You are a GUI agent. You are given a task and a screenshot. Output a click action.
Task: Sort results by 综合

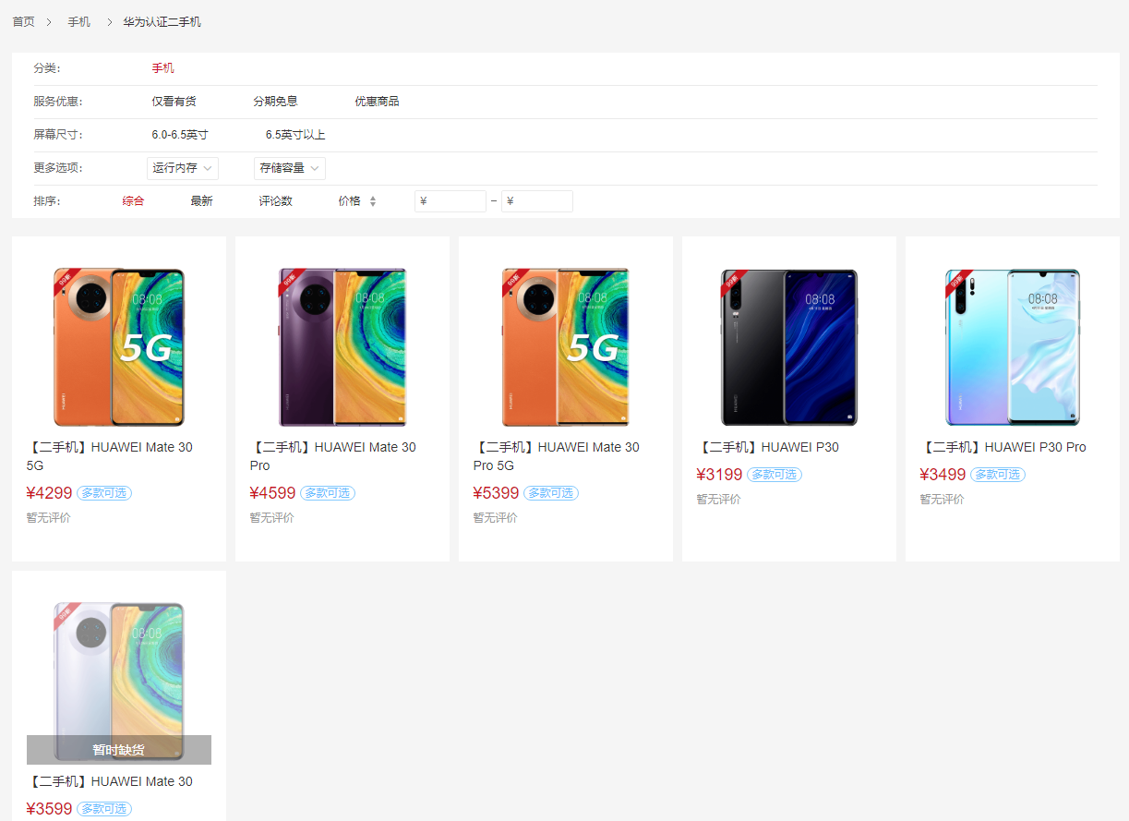coord(133,200)
